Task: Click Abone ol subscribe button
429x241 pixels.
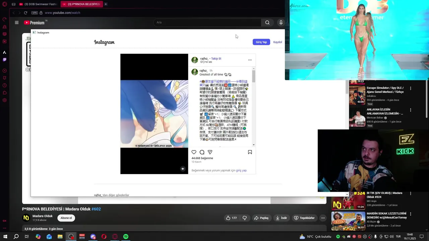Action: (66, 218)
